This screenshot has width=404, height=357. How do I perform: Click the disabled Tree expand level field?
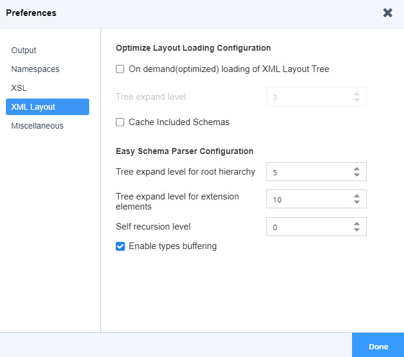coord(307,97)
